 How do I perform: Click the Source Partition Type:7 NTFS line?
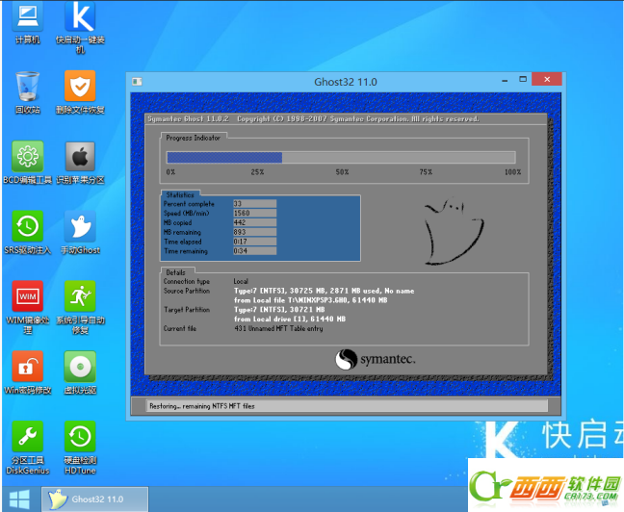coord(324,291)
